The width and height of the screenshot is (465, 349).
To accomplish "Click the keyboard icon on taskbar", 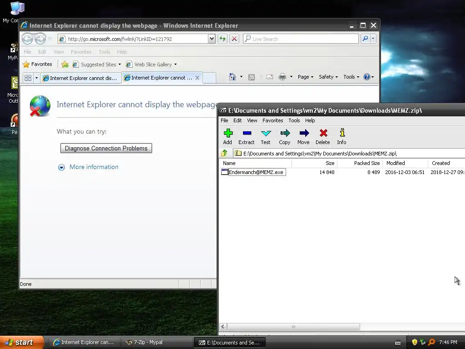I will 398,343.
